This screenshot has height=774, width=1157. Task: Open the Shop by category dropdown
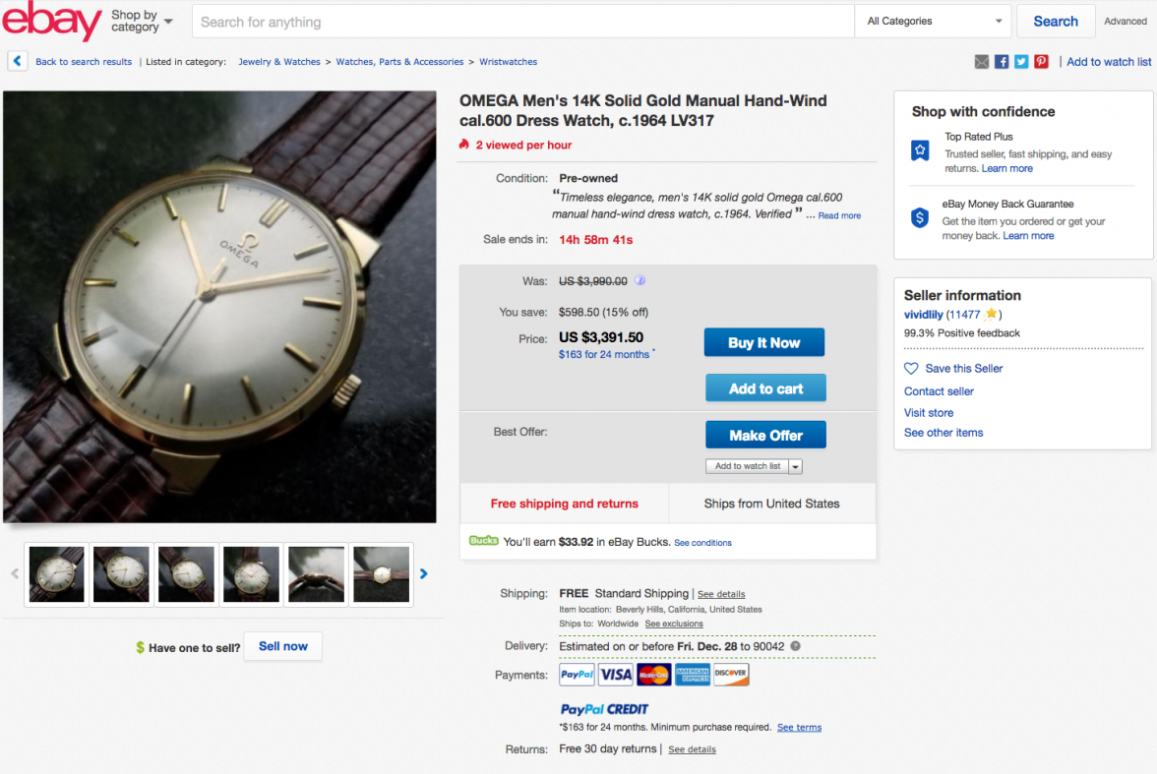[x=142, y=21]
